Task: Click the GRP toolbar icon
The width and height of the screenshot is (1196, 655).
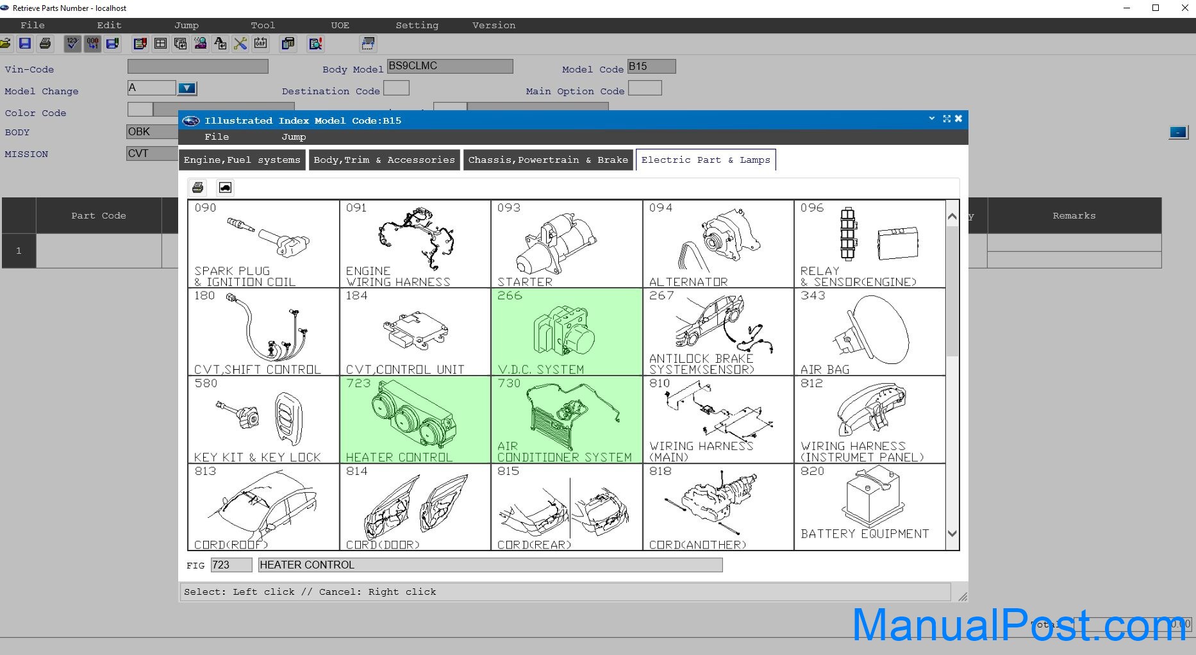Action: coord(260,44)
